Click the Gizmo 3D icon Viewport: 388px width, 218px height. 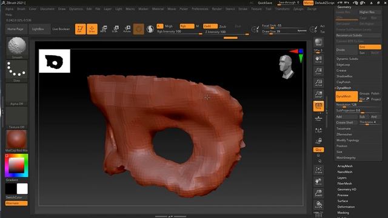(139, 29)
